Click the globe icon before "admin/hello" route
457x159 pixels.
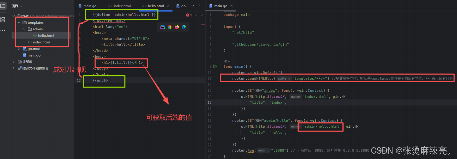[x=258, y=120]
